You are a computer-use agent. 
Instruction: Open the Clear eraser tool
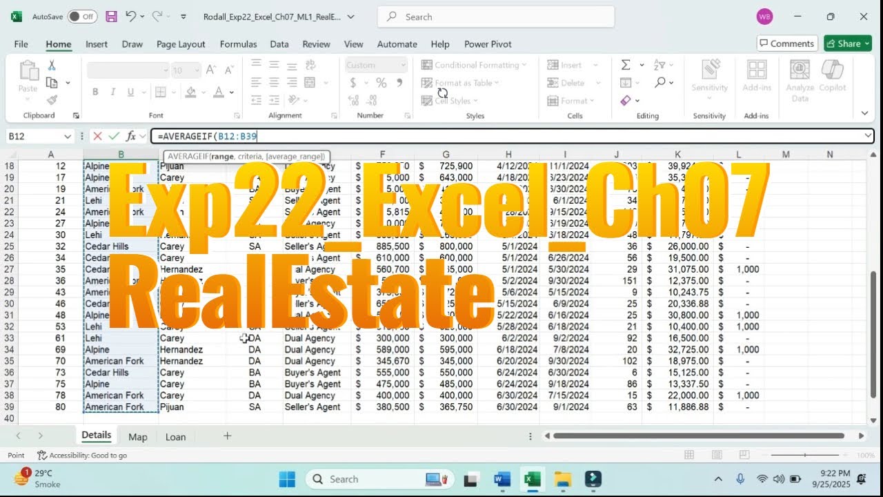tap(626, 101)
